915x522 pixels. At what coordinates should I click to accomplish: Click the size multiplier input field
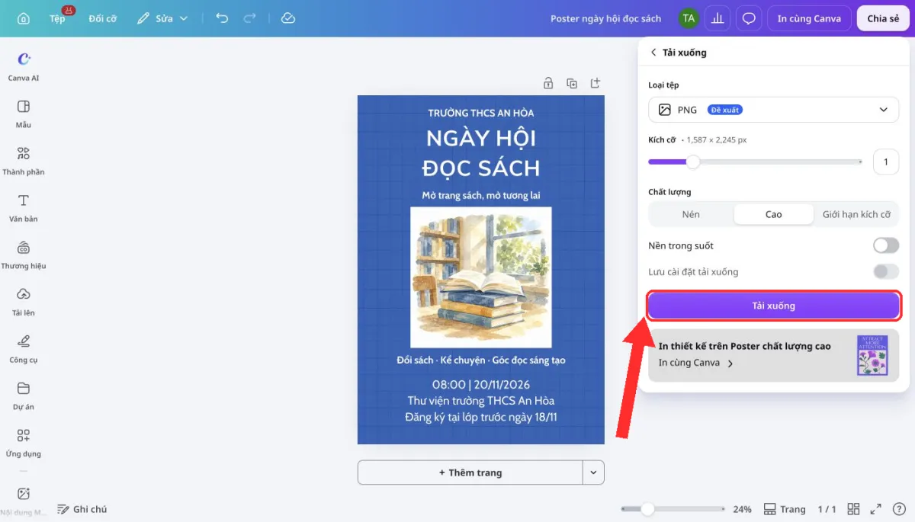(886, 162)
